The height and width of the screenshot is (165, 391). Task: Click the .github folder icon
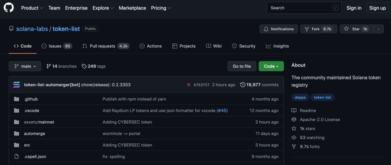[x=16, y=99]
